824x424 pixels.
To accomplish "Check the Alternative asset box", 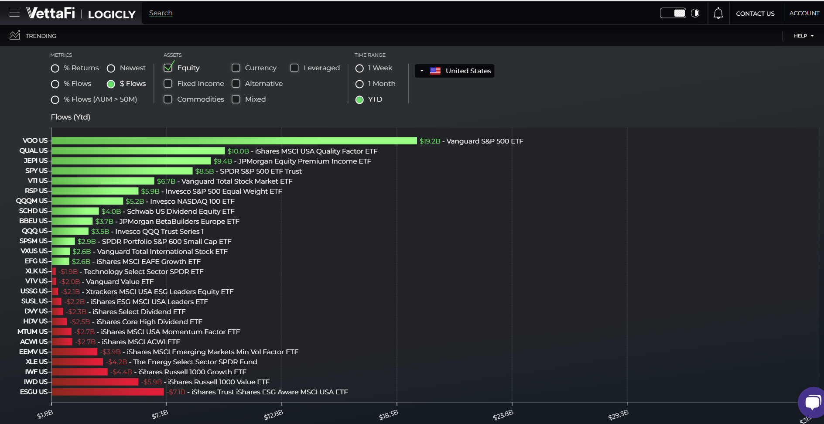I will tap(236, 83).
